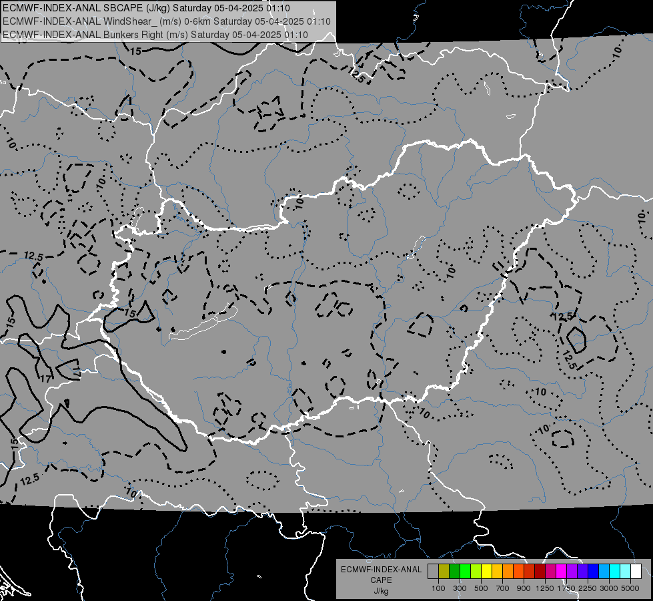
Task: Click the legend title ECMWF-INDEX-ANAL
Action: 381,570
